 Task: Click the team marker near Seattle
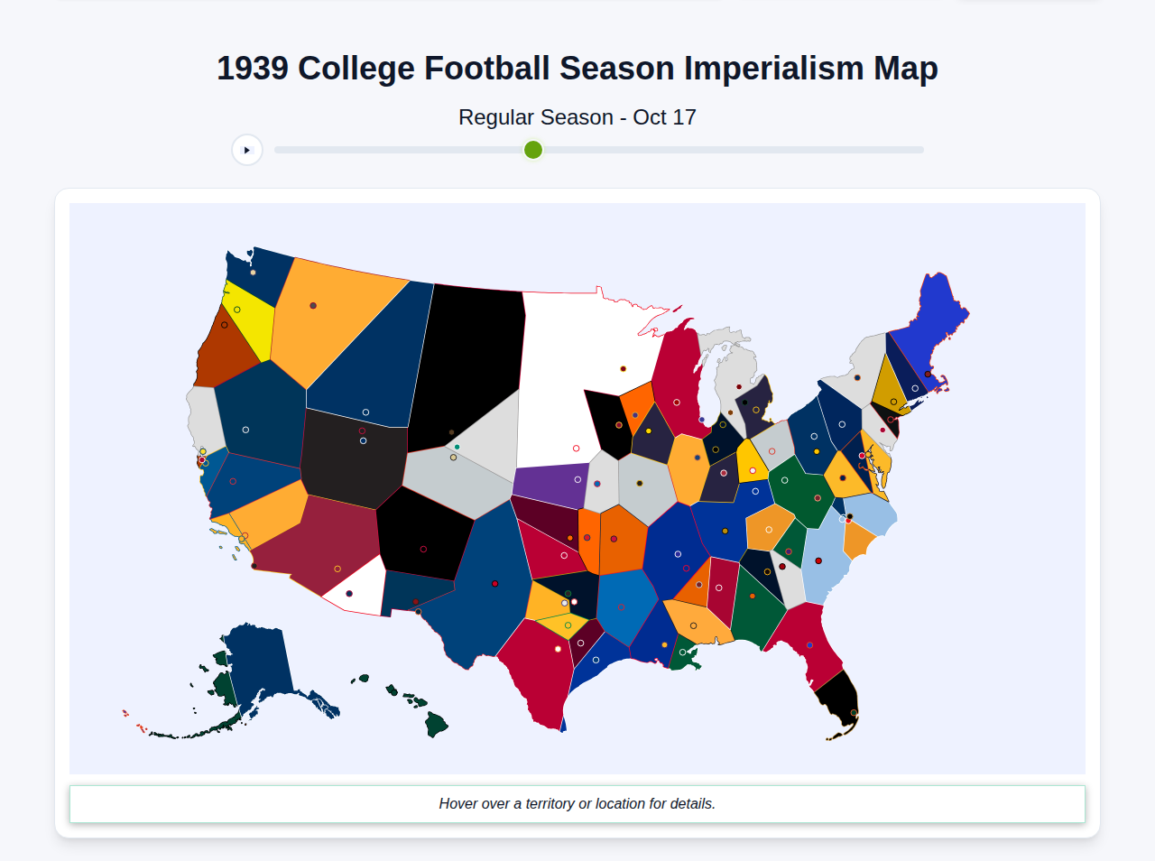[x=253, y=273]
